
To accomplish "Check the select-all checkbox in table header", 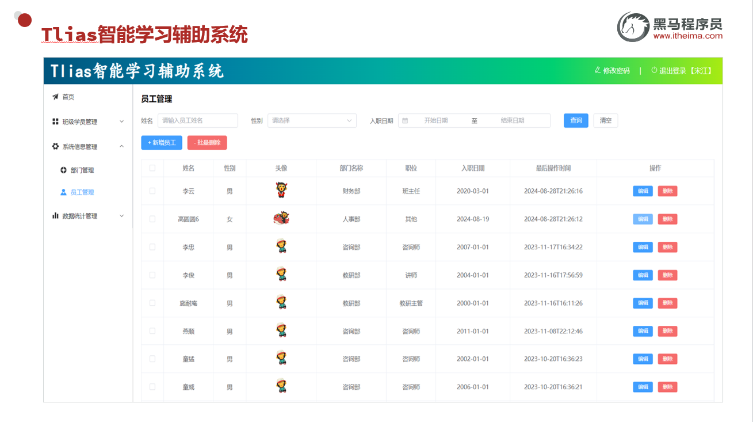I will [152, 167].
